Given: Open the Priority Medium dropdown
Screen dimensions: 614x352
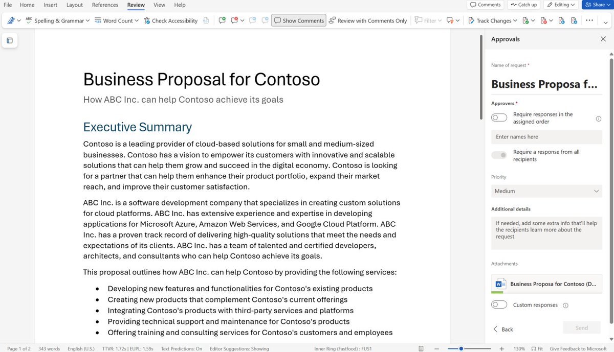Looking at the screenshot, I should coord(546,191).
